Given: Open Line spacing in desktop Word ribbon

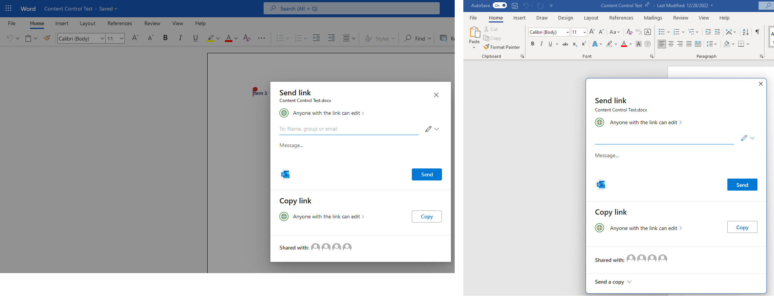Looking at the screenshot, I should pyautogui.click(x=712, y=44).
